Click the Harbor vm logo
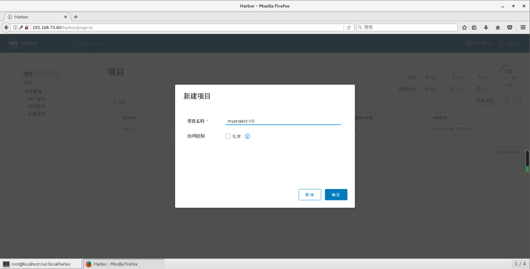This screenshot has width=530, height=269. click(x=12, y=43)
